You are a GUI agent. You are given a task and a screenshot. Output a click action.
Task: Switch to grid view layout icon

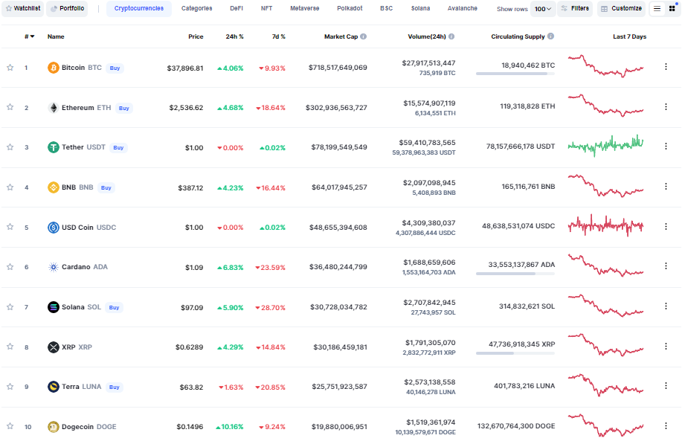click(672, 9)
